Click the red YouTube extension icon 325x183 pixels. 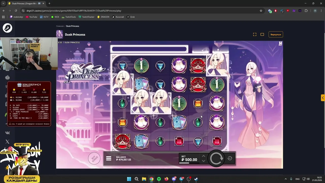click(x=288, y=11)
